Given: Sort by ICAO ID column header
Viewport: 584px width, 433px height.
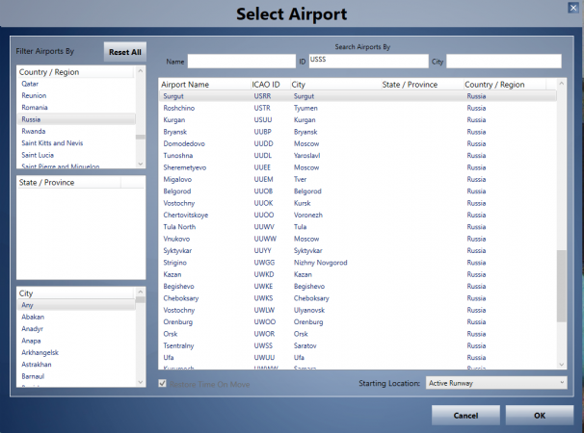Looking at the screenshot, I should pos(270,85).
